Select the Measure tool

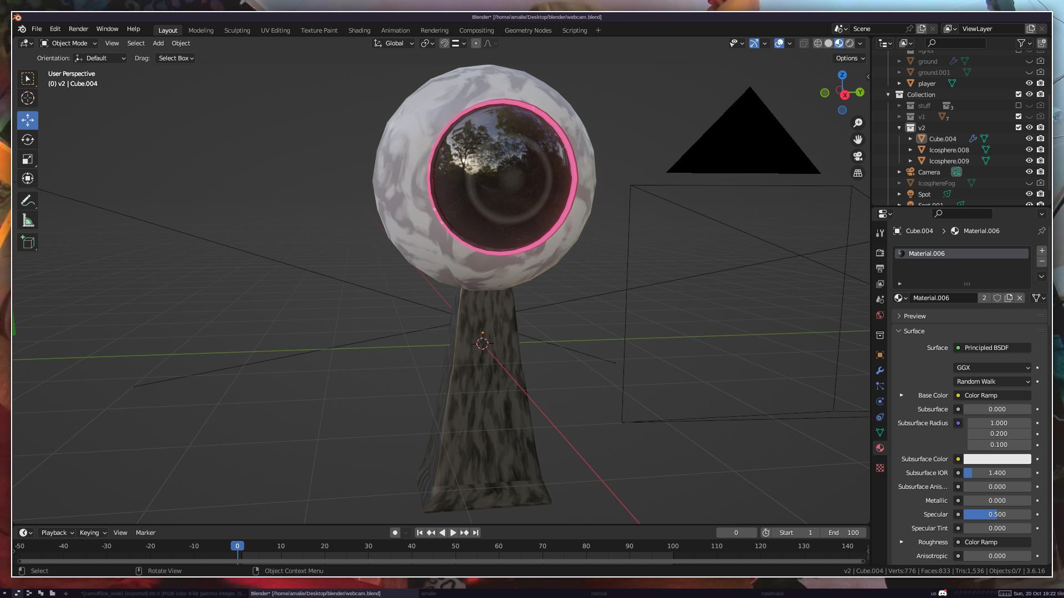click(x=28, y=221)
